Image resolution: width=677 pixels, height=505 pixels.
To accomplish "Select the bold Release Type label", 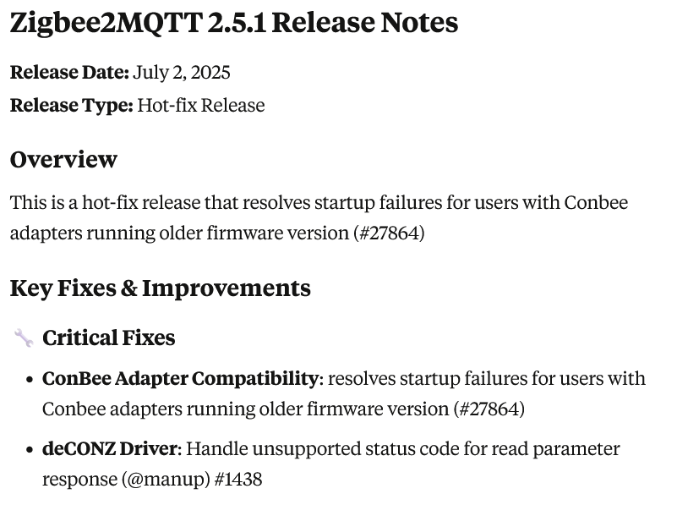I will (71, 106).
